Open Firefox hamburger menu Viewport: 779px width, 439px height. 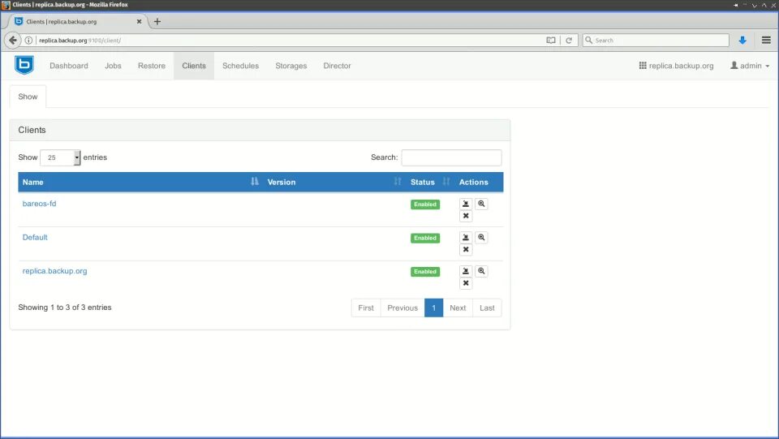tap(766, 41)
